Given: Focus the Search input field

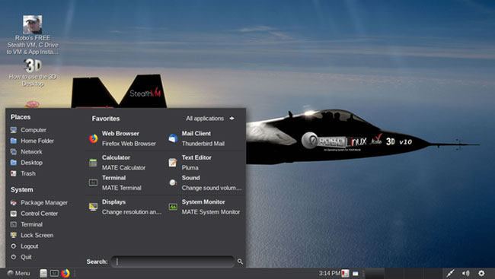Looking at the screenshot, I should (174, 262).
